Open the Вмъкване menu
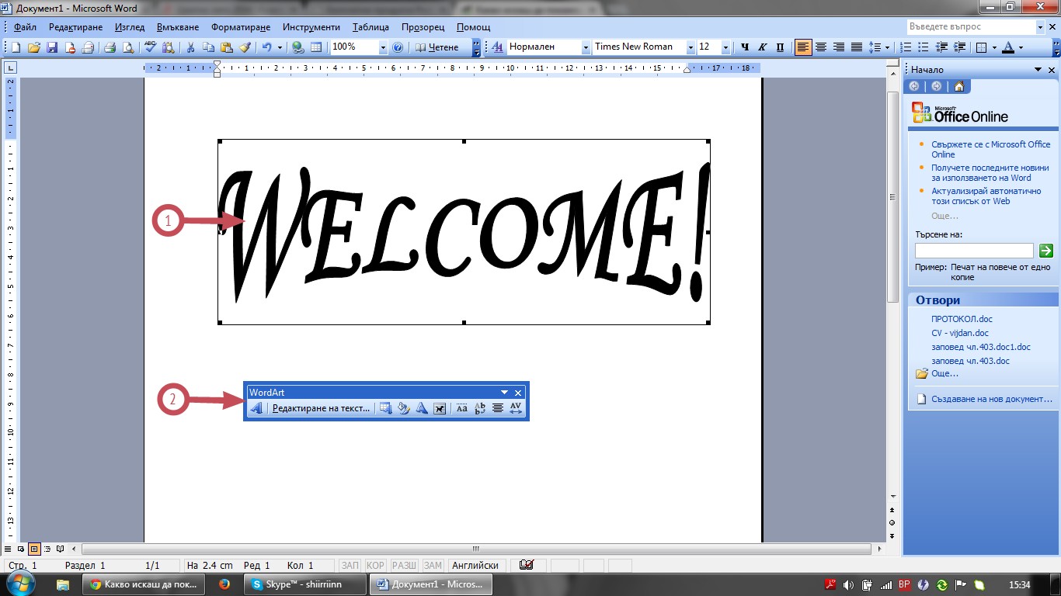 [x=179, y=27]
